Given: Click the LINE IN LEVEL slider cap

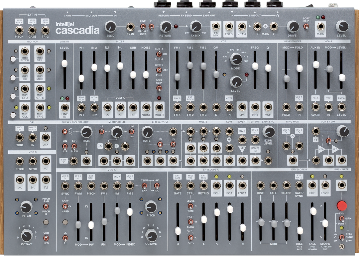Looking at the screenshot, I should (64, 64).
